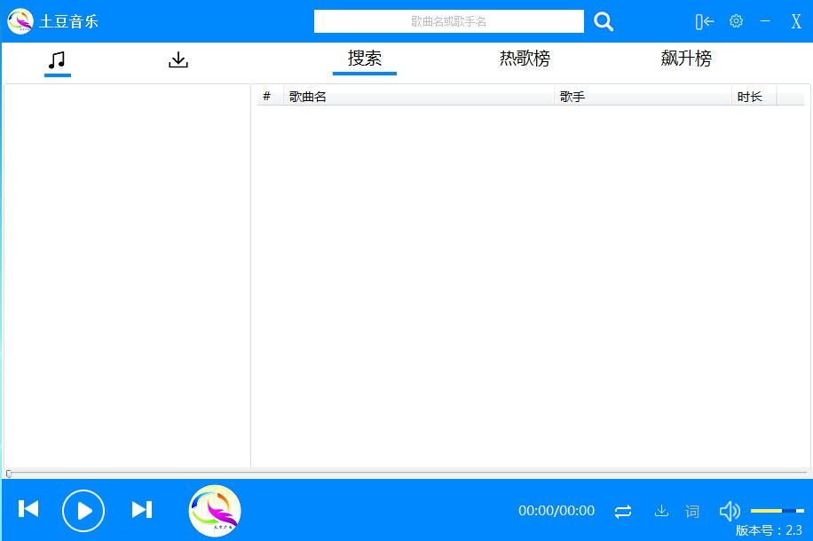Sort songs by the 歌曲名 column header
The width and height of the screenshot is (813, 541).
point(308,96)
